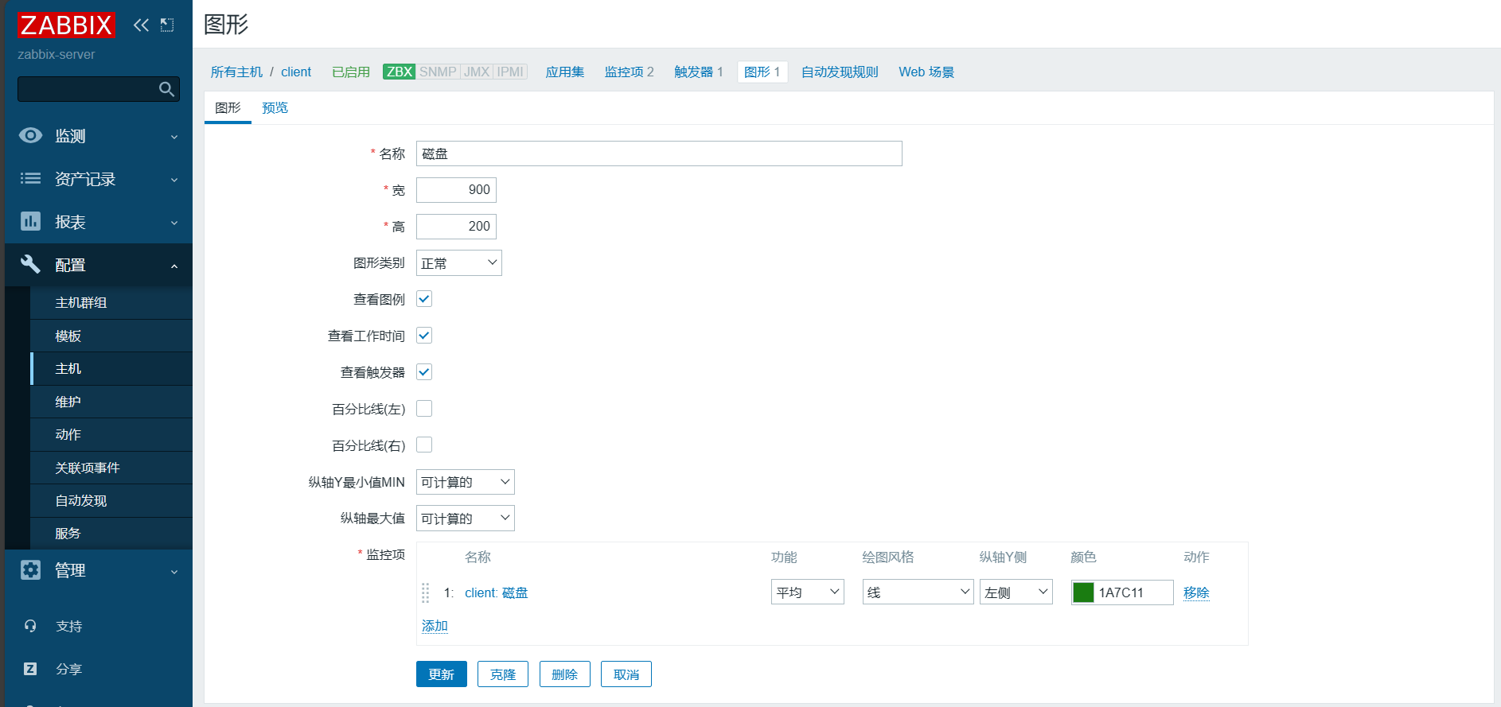
Task: Expand the 资产记录 menu section
Action: tap(99, 179)
